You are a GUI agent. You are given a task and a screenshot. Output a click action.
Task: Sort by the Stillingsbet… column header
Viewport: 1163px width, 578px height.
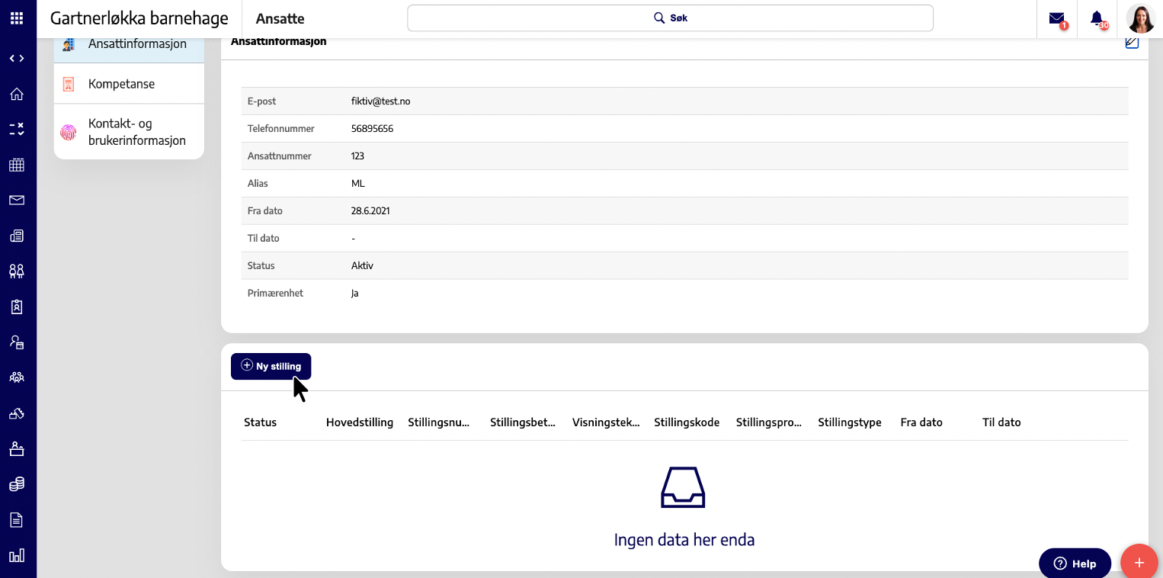[x=523, y=422]
